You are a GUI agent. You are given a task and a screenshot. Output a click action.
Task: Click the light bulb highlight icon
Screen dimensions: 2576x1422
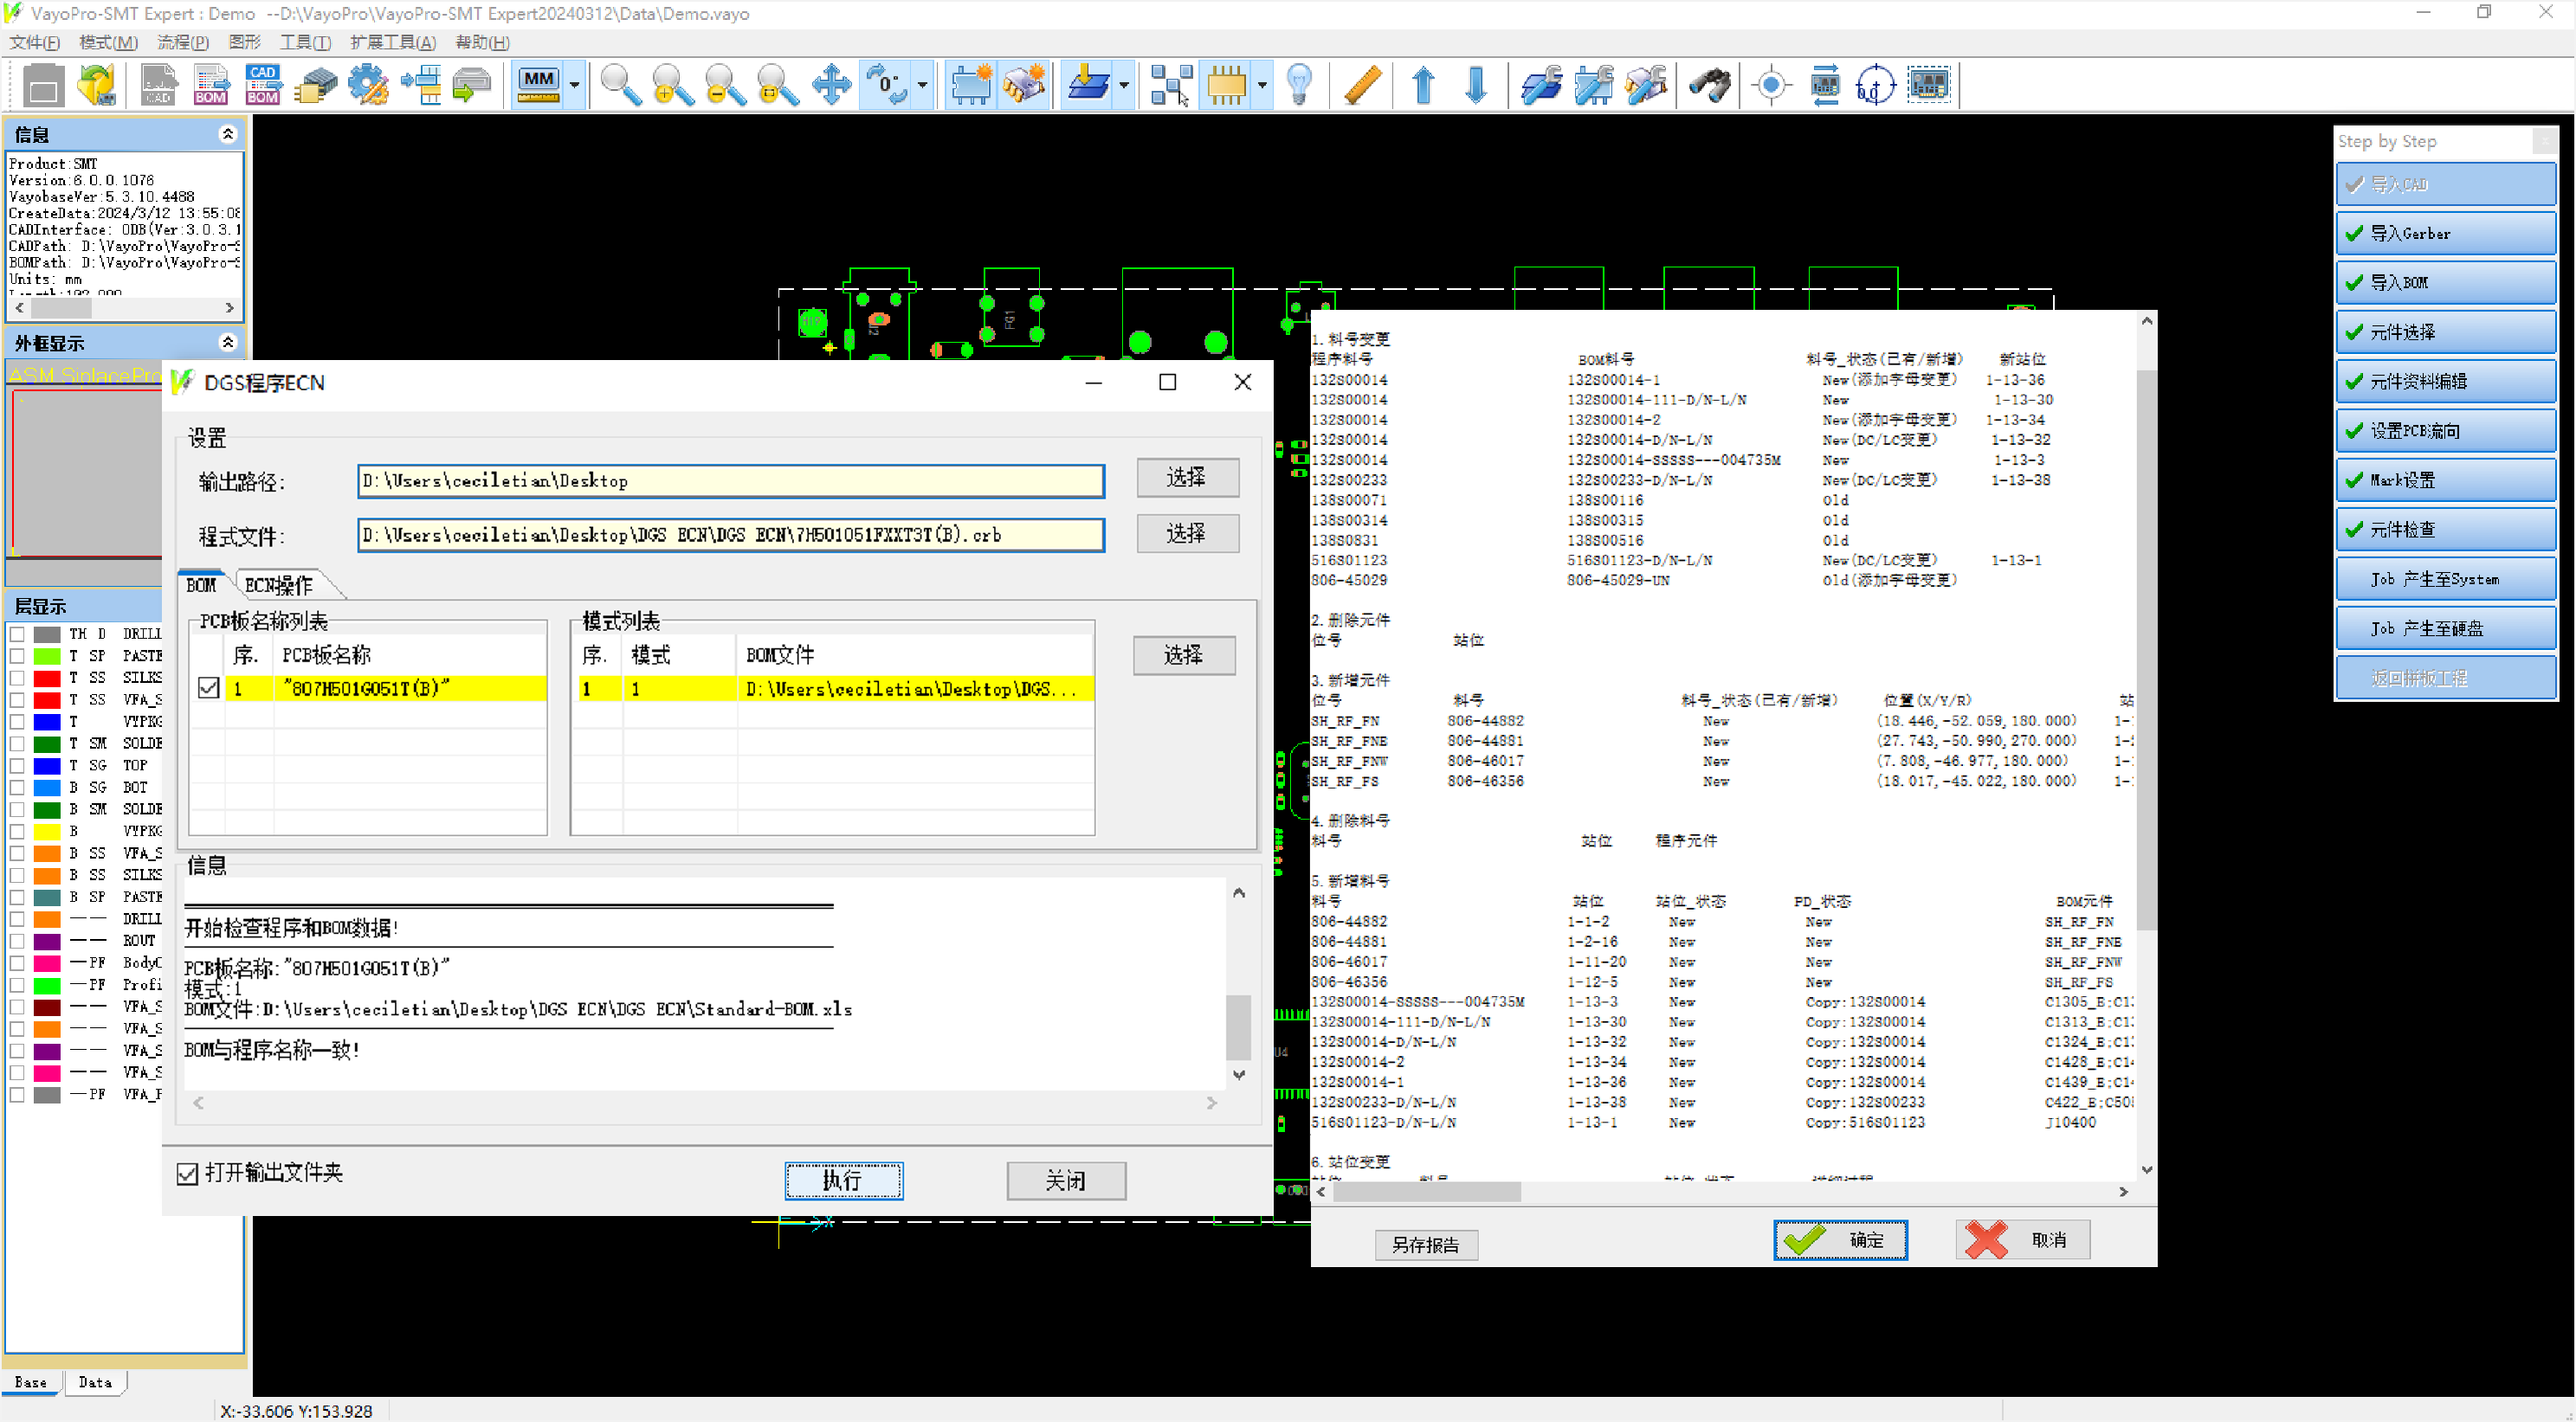[1298, 85]
